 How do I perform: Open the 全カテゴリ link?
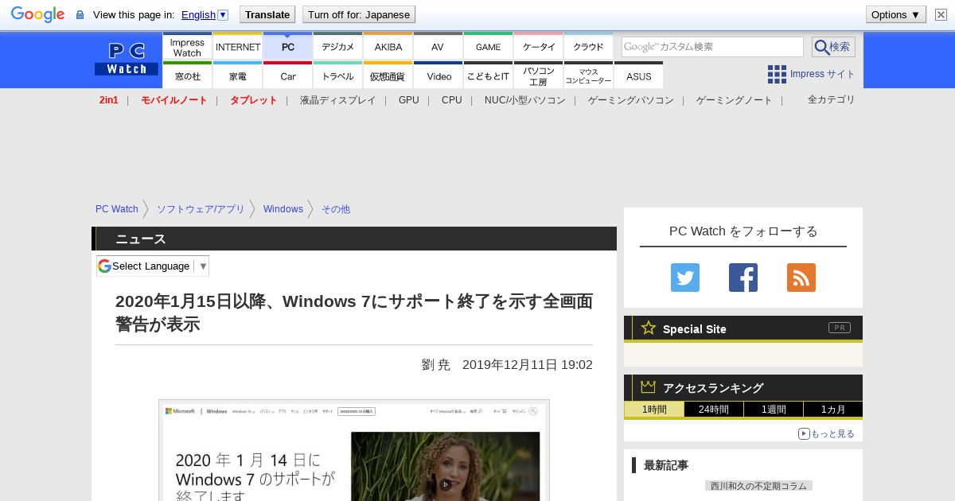coord(831,99)
